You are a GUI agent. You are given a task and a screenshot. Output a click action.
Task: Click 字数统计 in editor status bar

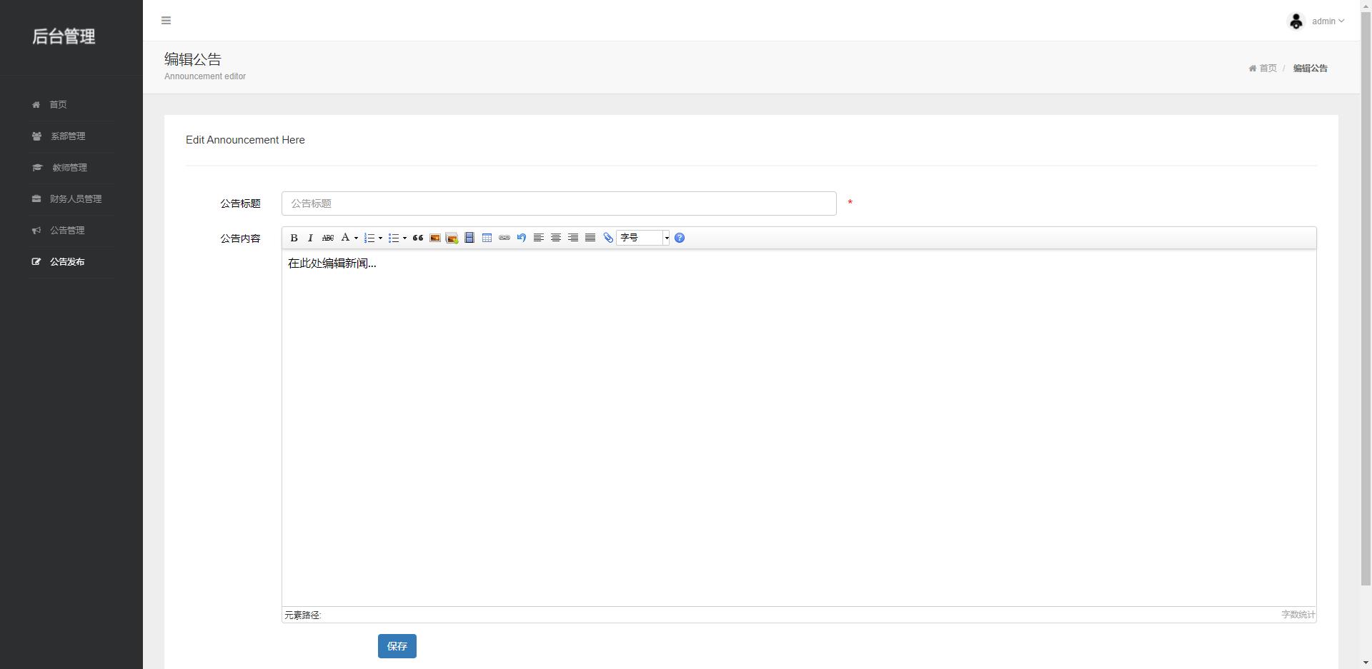click(x=1298, y=615)
